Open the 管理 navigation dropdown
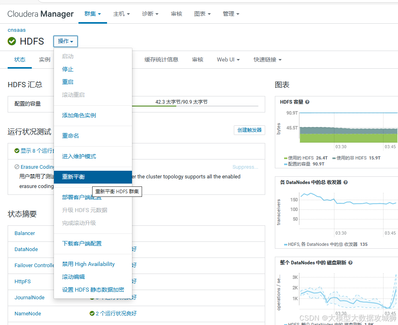 point(231,14)
